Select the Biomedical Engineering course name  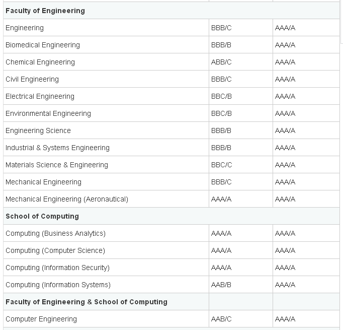pos(43,45)
